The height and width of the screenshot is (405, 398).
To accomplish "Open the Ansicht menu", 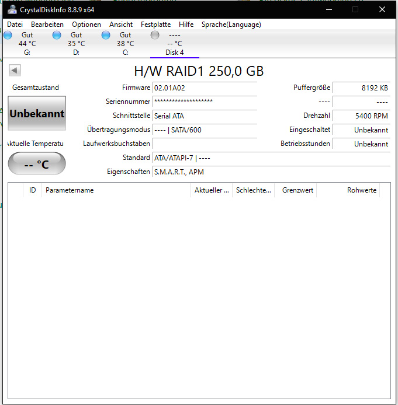I will (121, 25).
